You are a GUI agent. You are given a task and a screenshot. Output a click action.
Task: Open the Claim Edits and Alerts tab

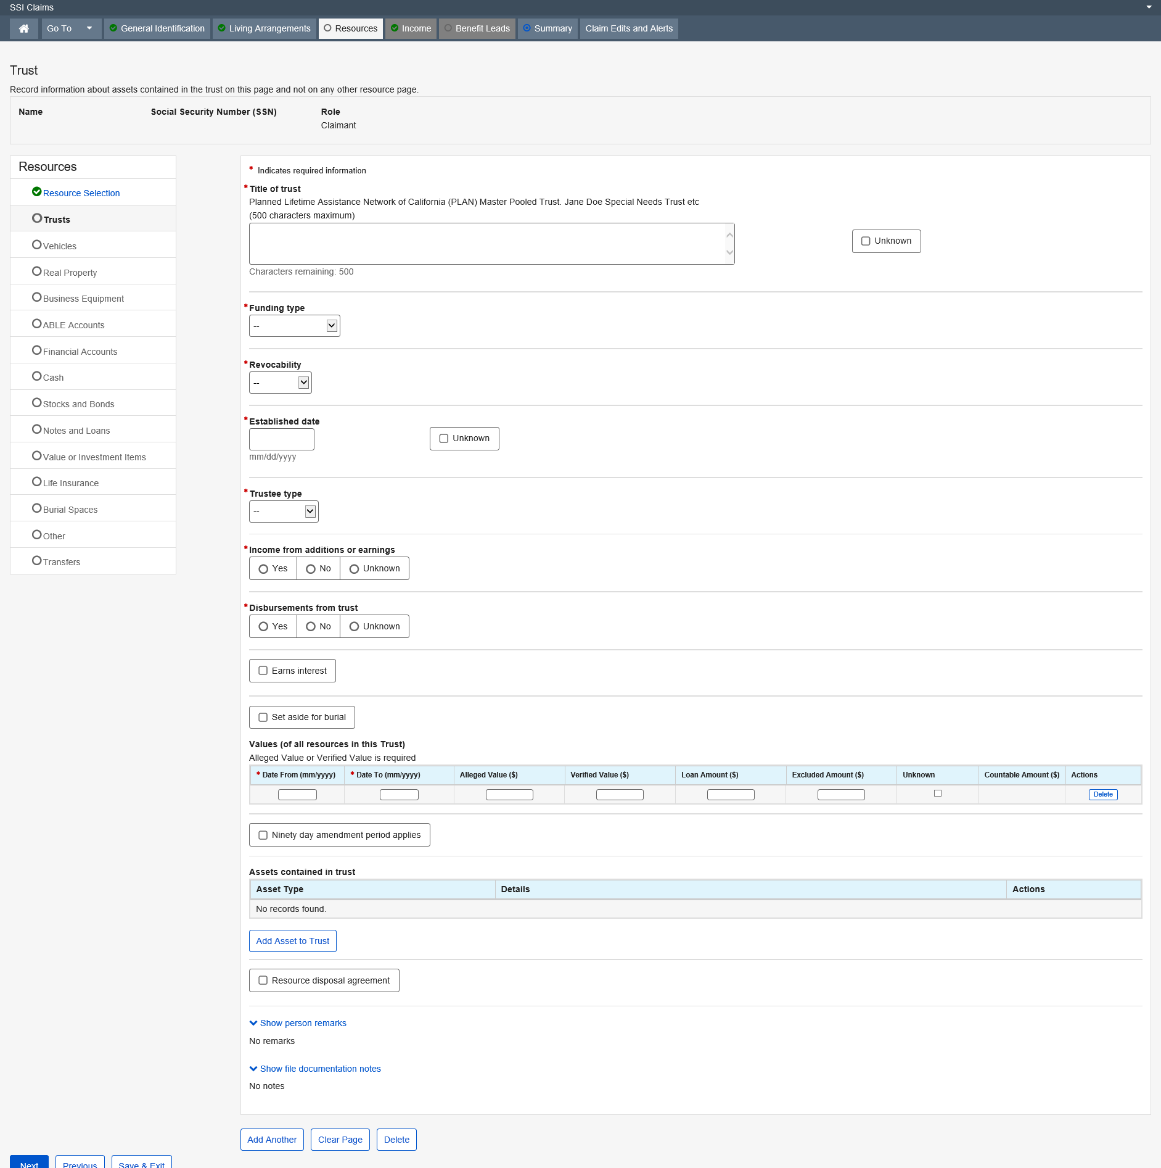click(x=628, y=28)
